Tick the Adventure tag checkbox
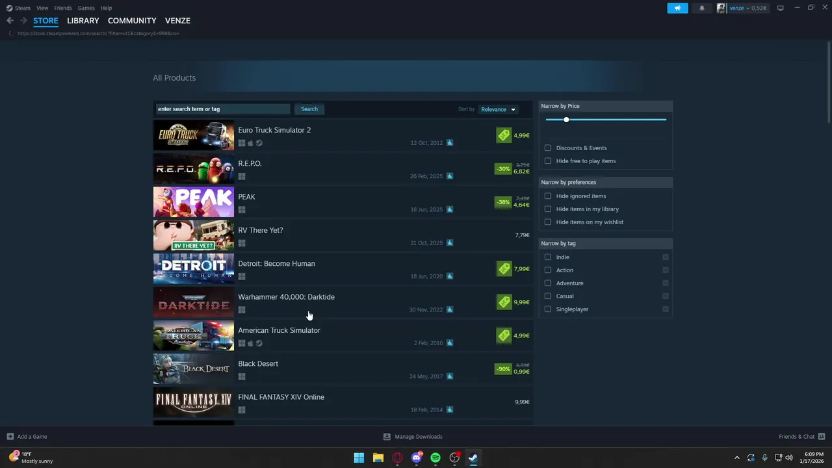 (548, 283)
